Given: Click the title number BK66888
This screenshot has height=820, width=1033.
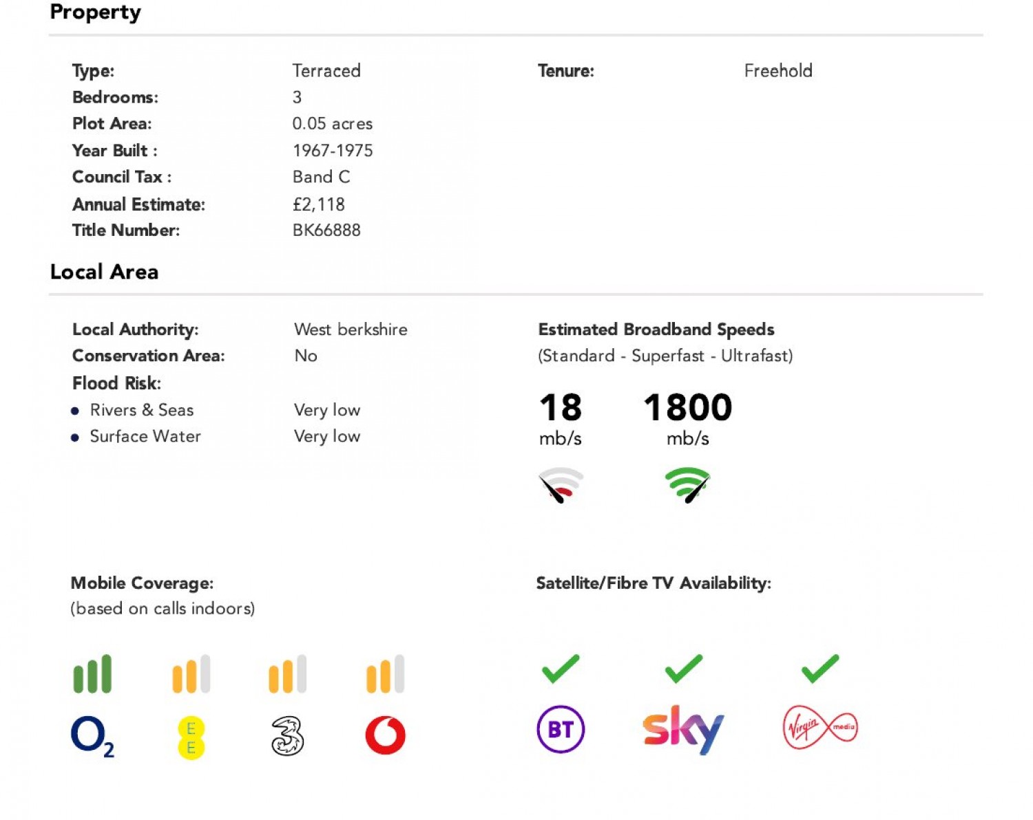Looking at the screenshot, I should pyautogui.click(x=326, y=230).
